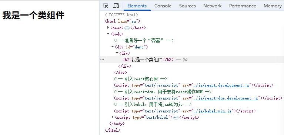Open the Network tab

pyautogui.click(x=212, y=6)
